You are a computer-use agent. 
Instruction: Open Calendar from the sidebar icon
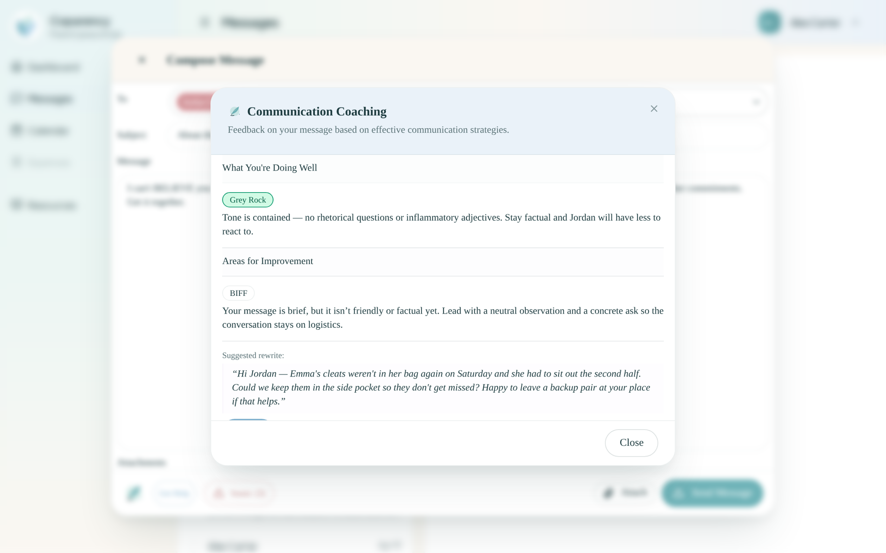click(16, 130)
